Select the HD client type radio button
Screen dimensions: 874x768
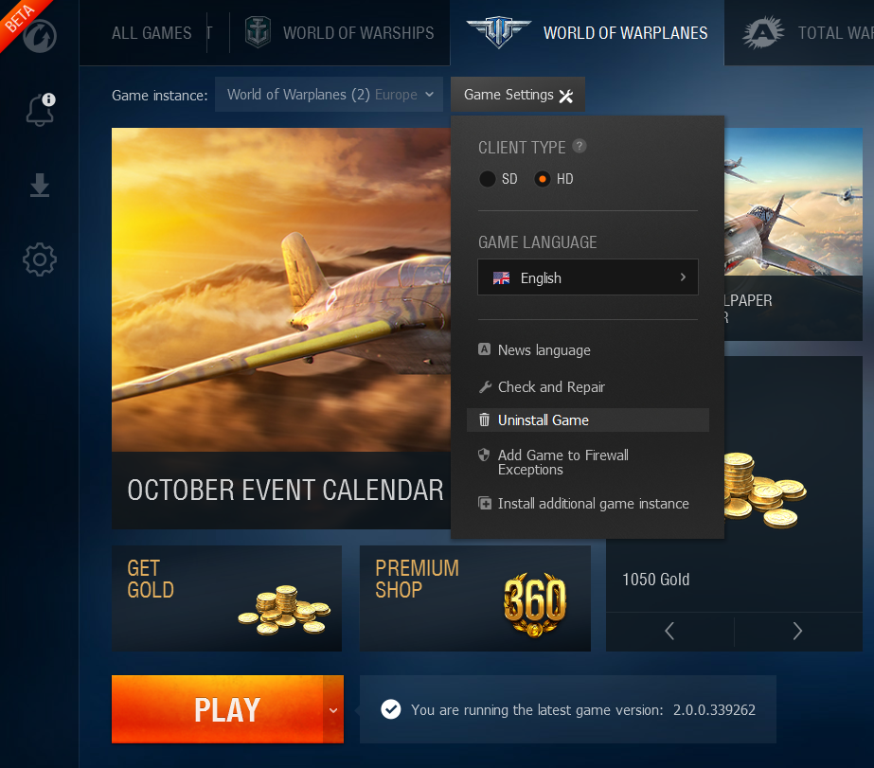coord(542,179)
